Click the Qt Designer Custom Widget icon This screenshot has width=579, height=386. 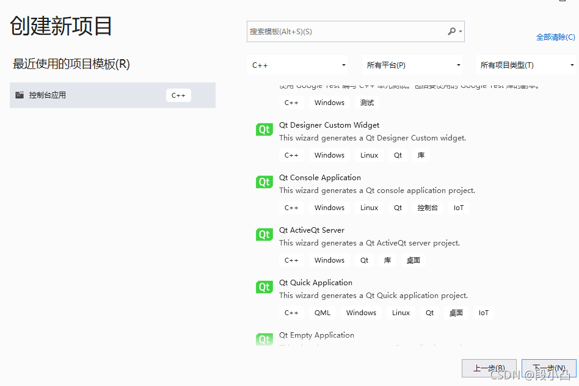tap(264, 129)
